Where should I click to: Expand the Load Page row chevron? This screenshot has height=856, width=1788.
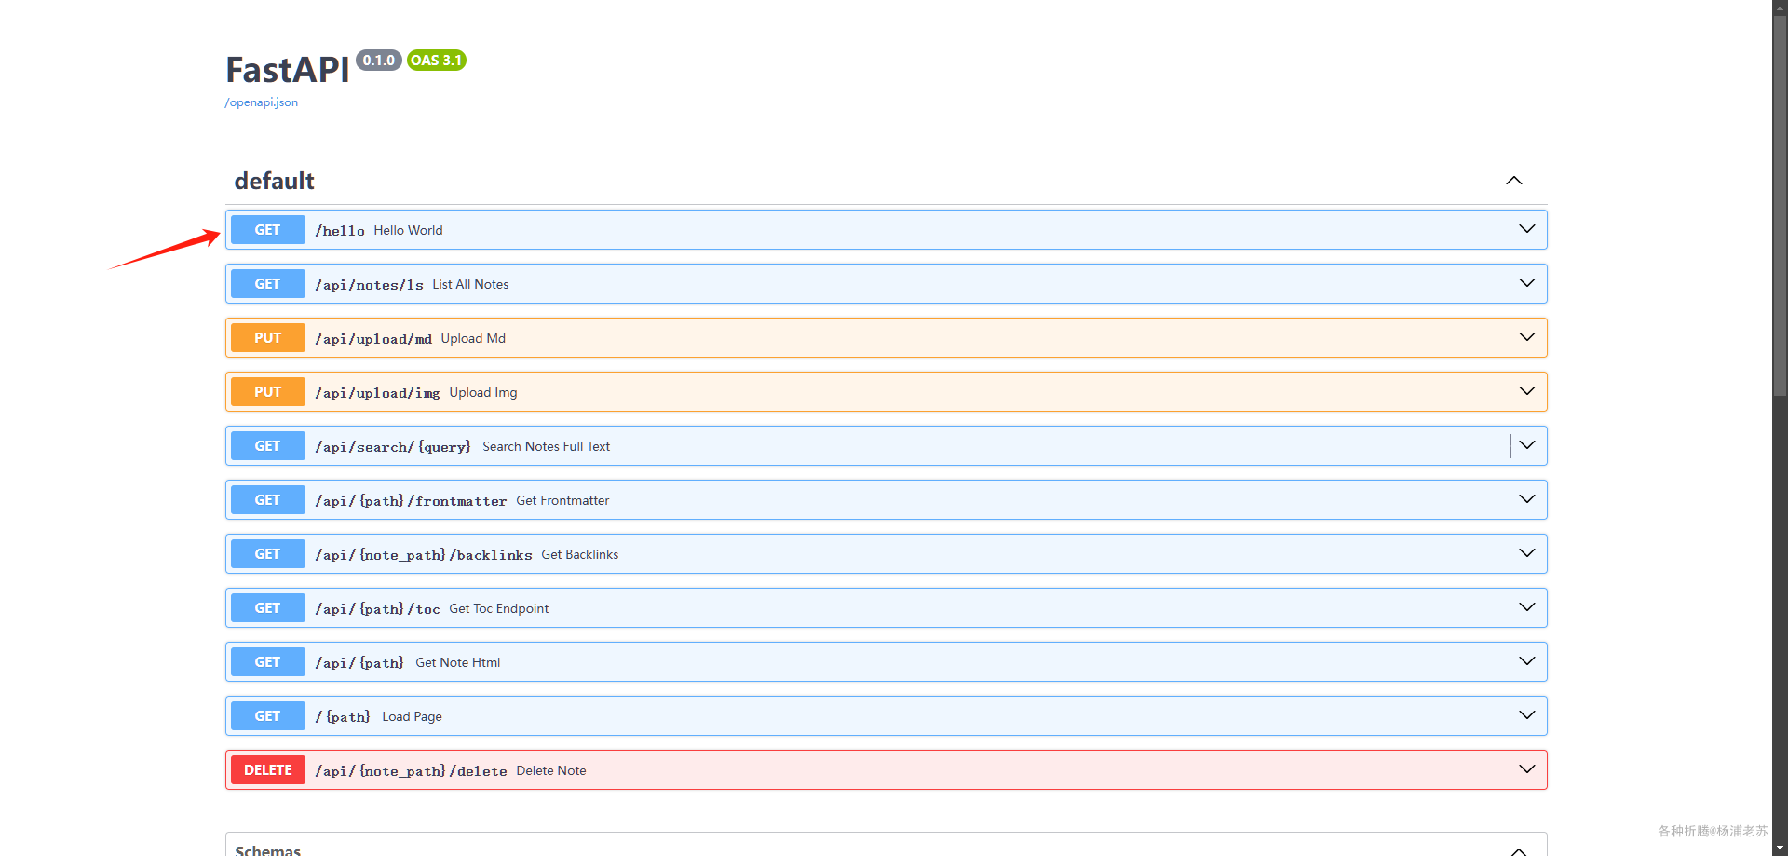(1527, 715)
